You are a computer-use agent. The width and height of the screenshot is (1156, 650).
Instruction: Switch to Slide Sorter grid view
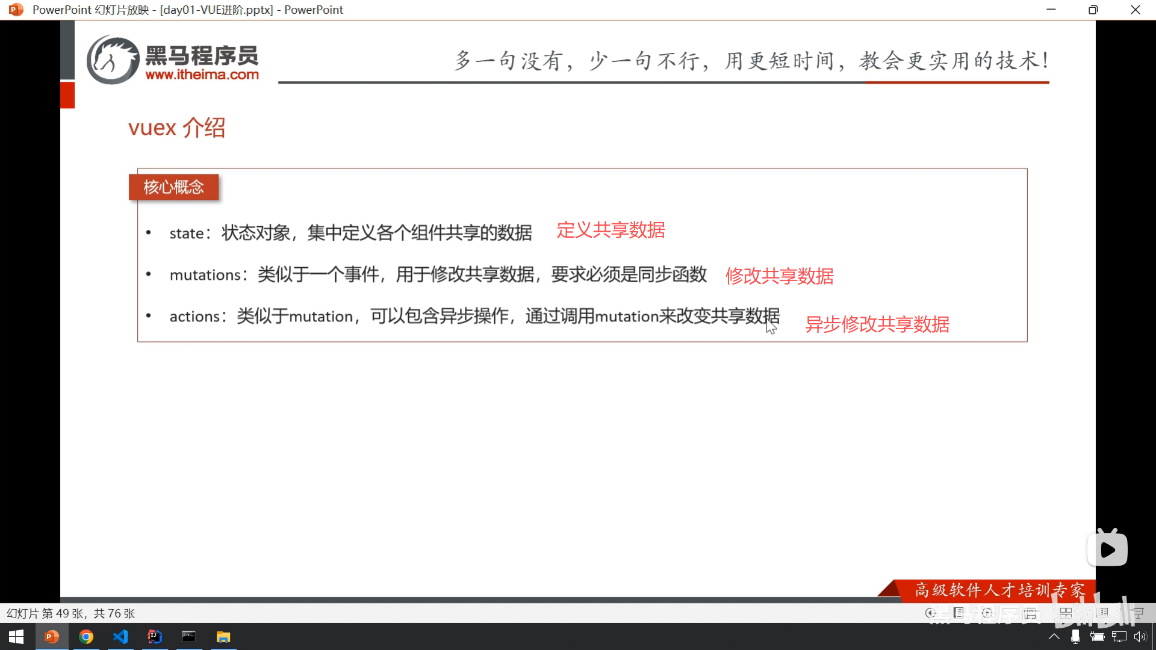[x=1066, y=613]
